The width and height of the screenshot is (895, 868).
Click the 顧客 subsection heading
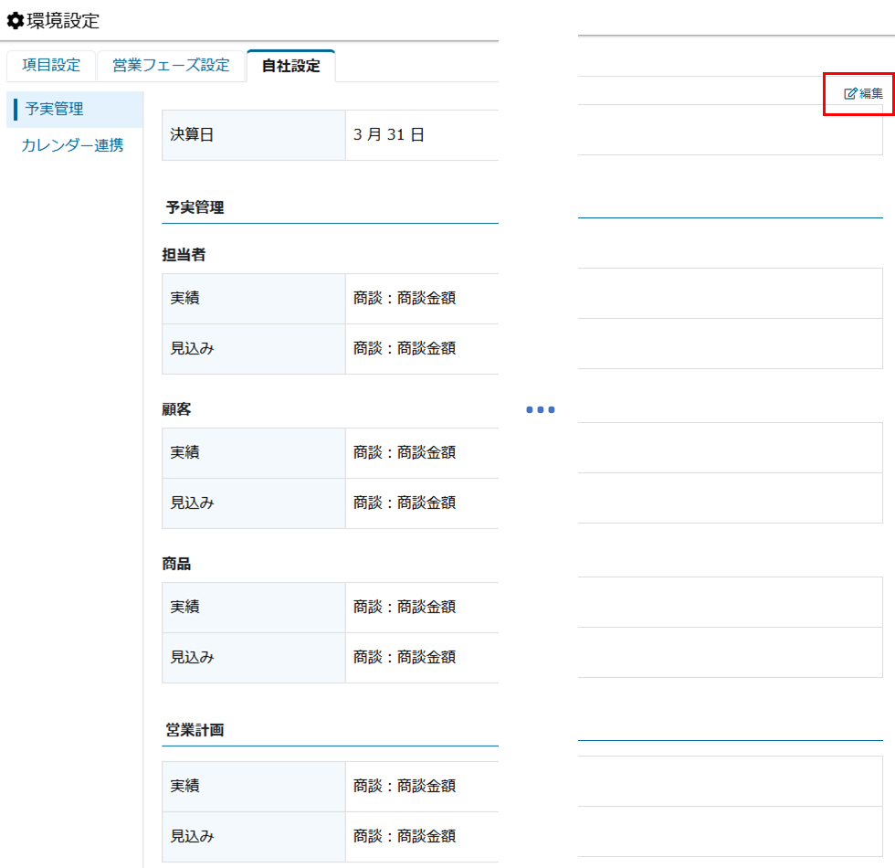pyautogui.click(x=176, y=409)
